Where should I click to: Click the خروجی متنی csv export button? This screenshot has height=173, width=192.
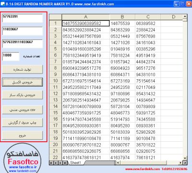pos(23,110)
